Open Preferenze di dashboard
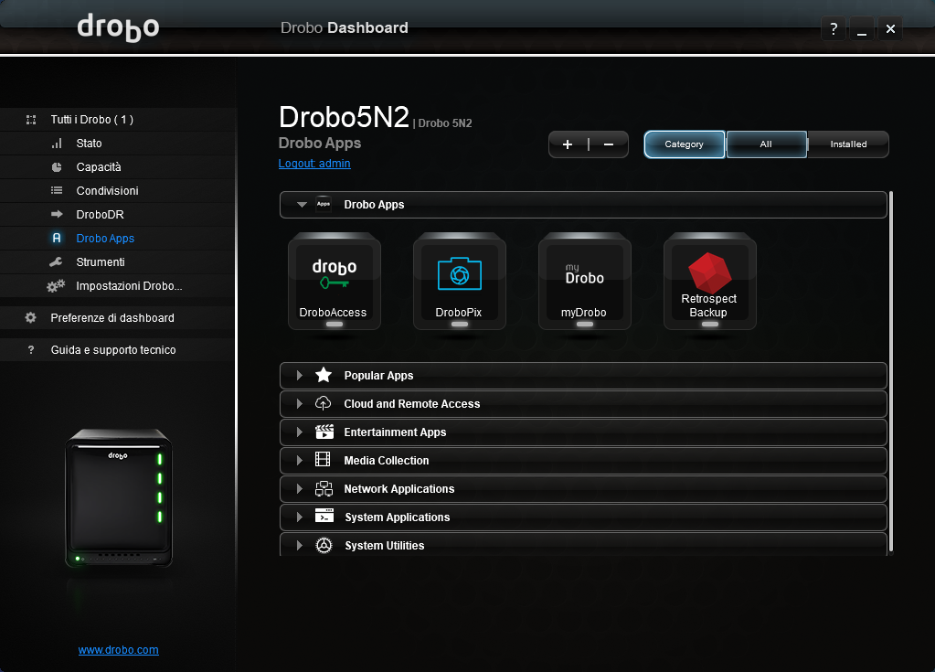Image resolution: width=935 pixels, height=672 pixels. click(112, 318)
